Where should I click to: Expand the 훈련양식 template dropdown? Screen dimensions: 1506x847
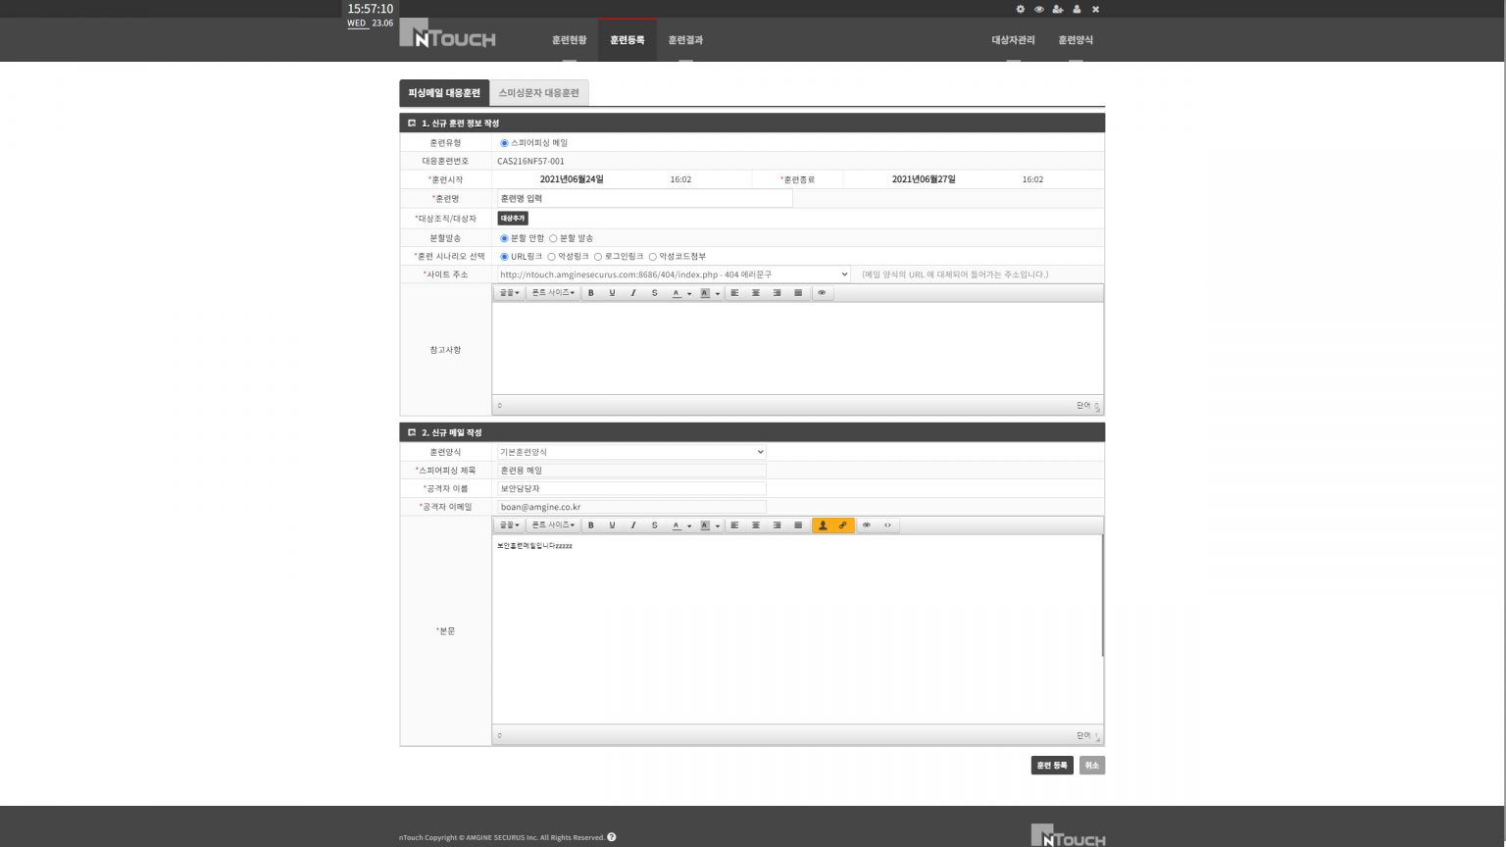coord(631,452)
